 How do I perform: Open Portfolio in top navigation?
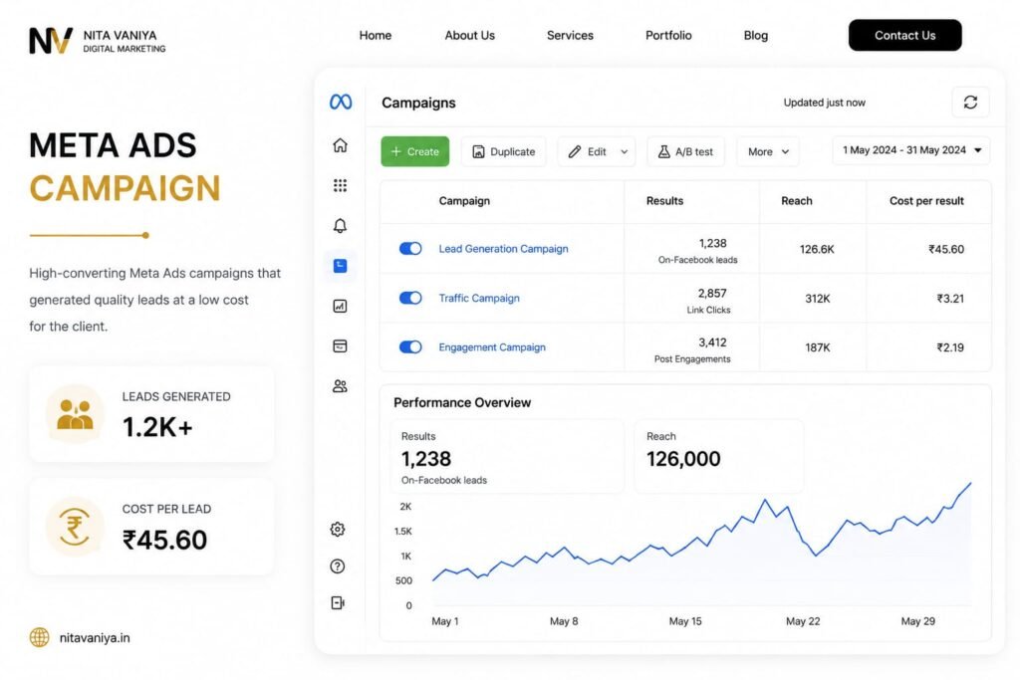click(668, 35)
